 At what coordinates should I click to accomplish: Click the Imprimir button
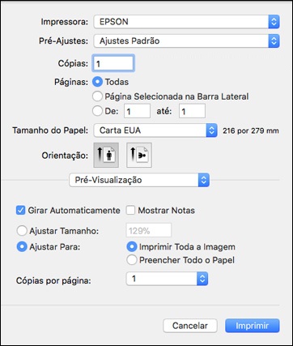point(253,326)
